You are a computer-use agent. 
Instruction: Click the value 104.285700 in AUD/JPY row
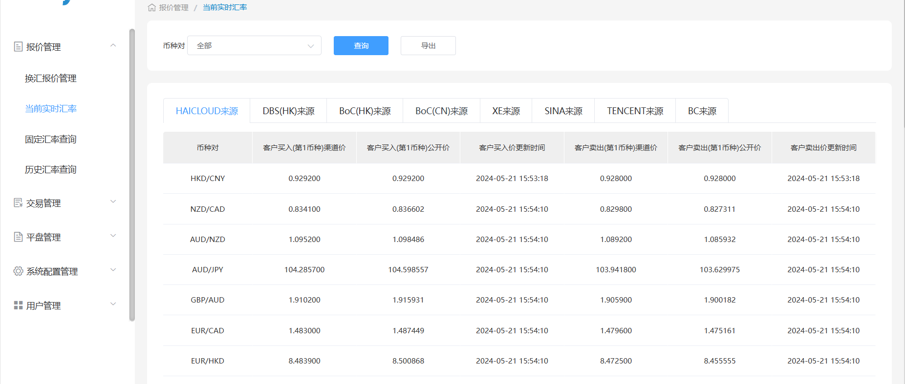coord(304,270)
